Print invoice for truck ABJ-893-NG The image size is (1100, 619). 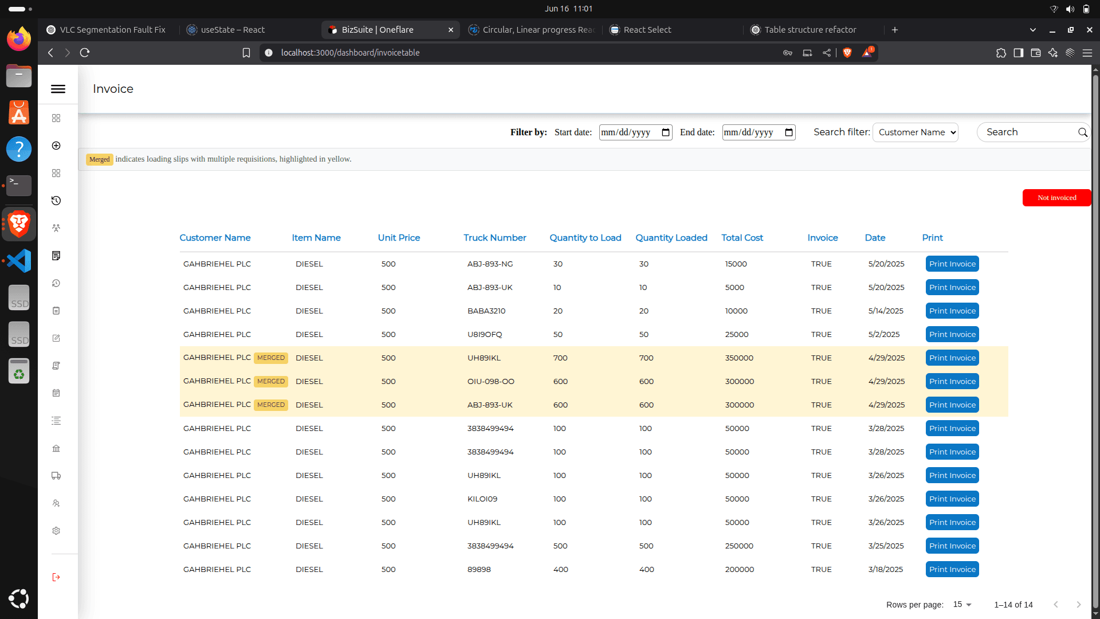pyautogui.click(x=952, y=264)
